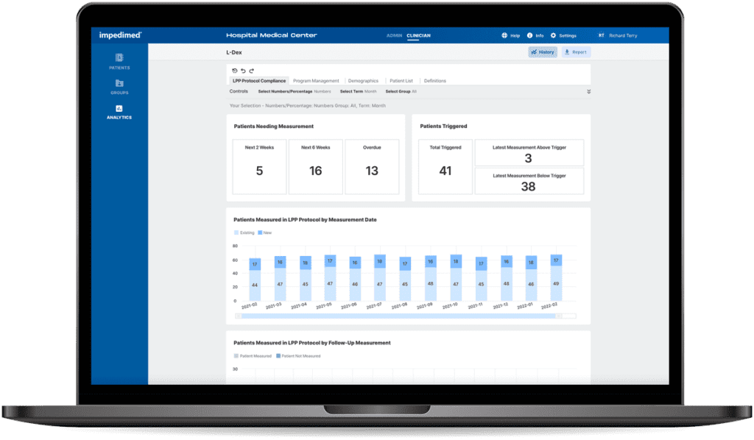This screenshot has width=754, height=440.
Task: Toggle the Existing legend on measurement chart
Action: 244,232
